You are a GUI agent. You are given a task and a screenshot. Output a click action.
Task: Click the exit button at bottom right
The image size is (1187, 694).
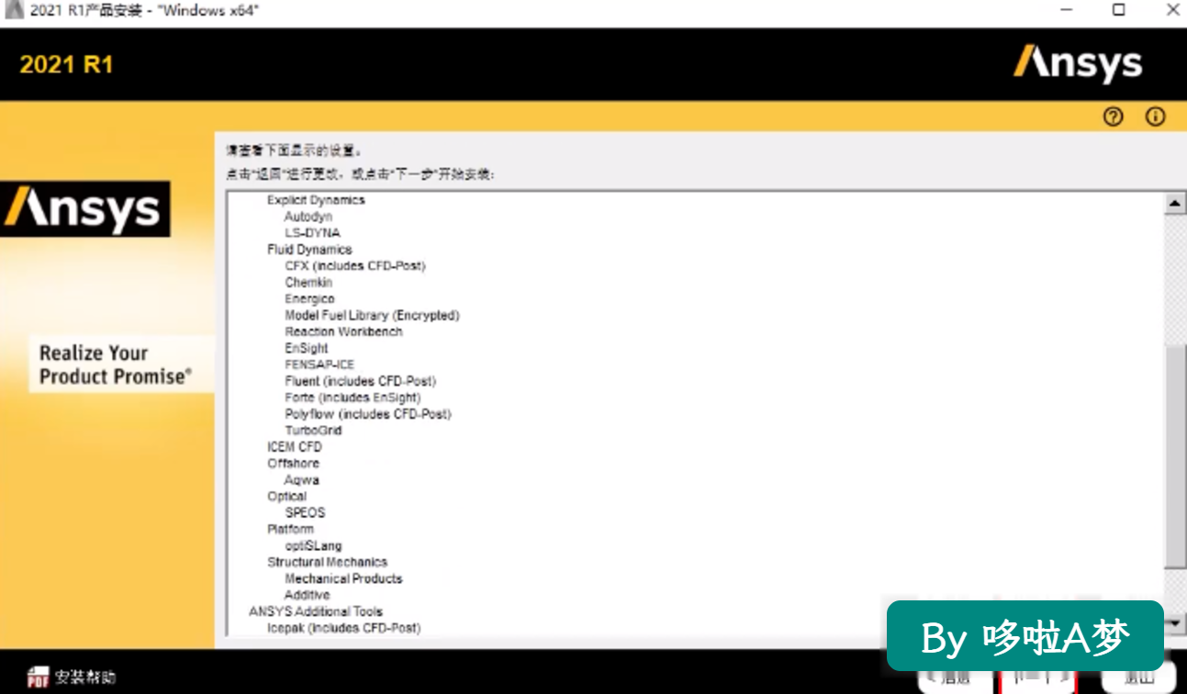(1138, 677)
